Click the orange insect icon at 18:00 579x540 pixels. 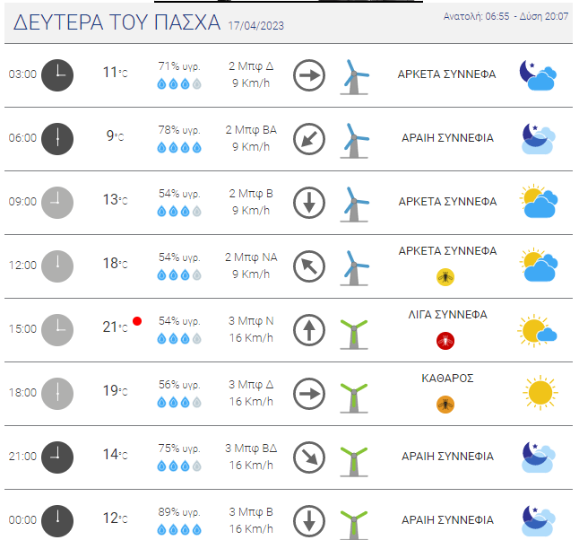(445, 405)
